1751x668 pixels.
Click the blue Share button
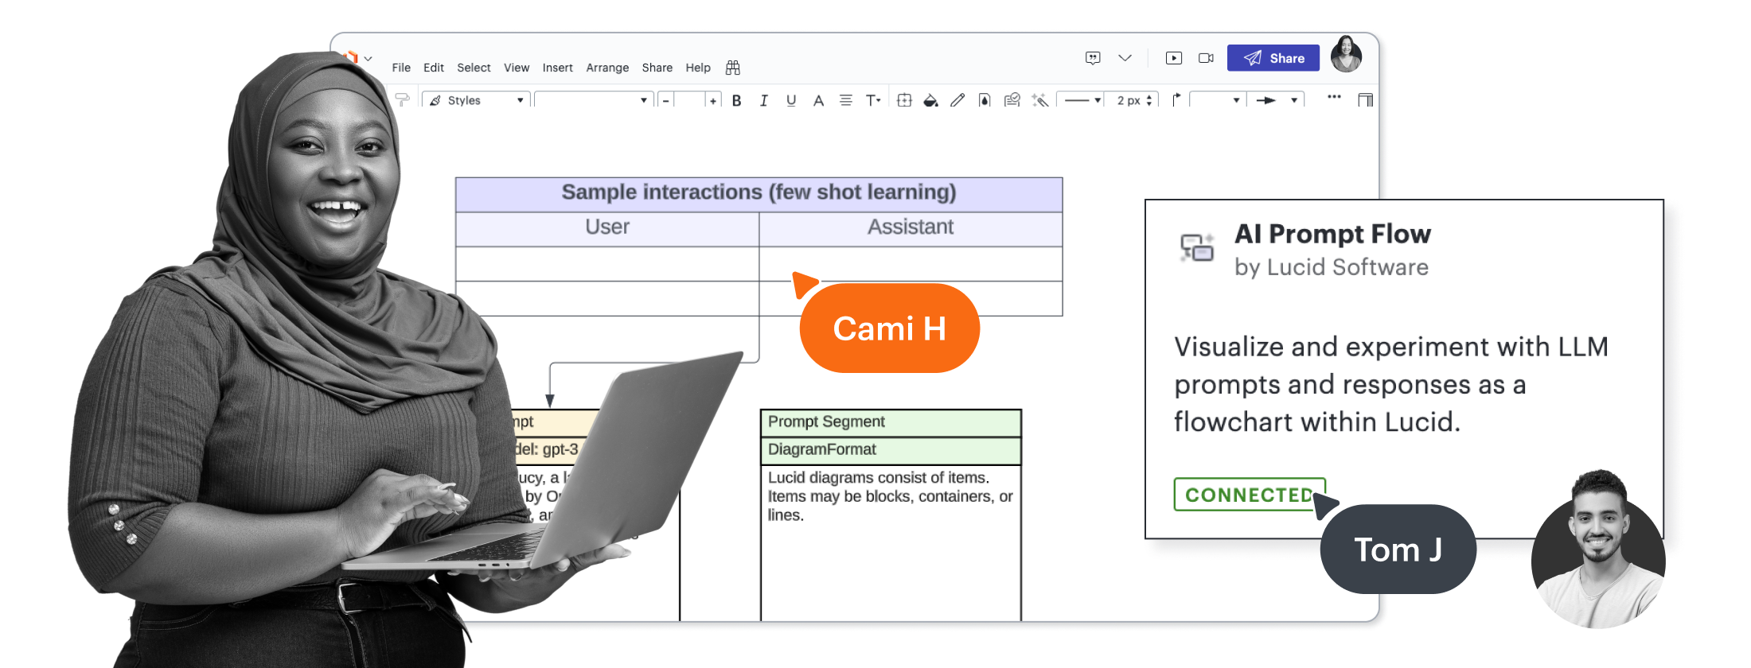[x=1273, y=58]
